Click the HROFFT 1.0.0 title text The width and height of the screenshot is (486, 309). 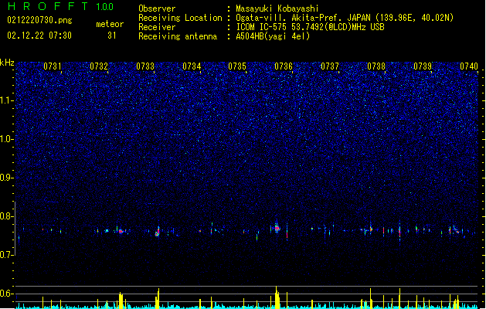coord(61,6)
